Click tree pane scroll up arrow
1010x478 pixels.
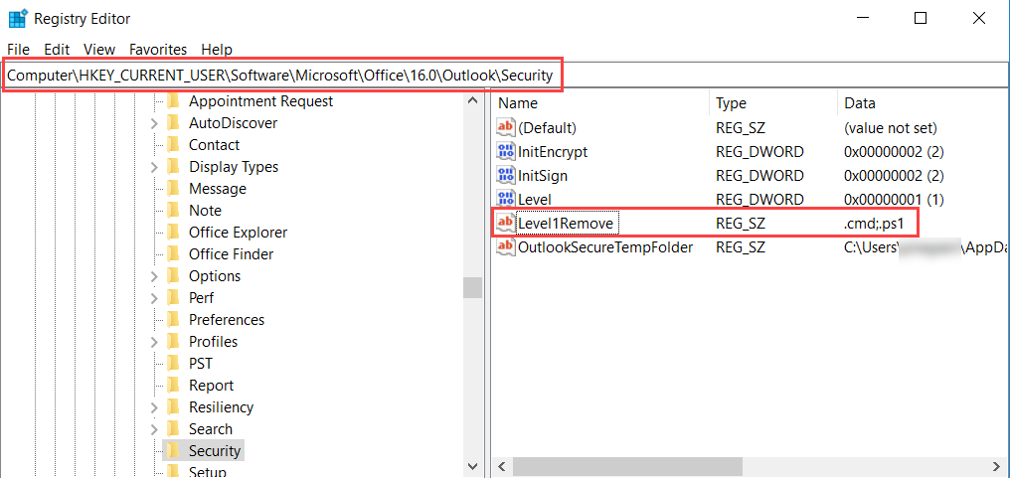point(472,101)
